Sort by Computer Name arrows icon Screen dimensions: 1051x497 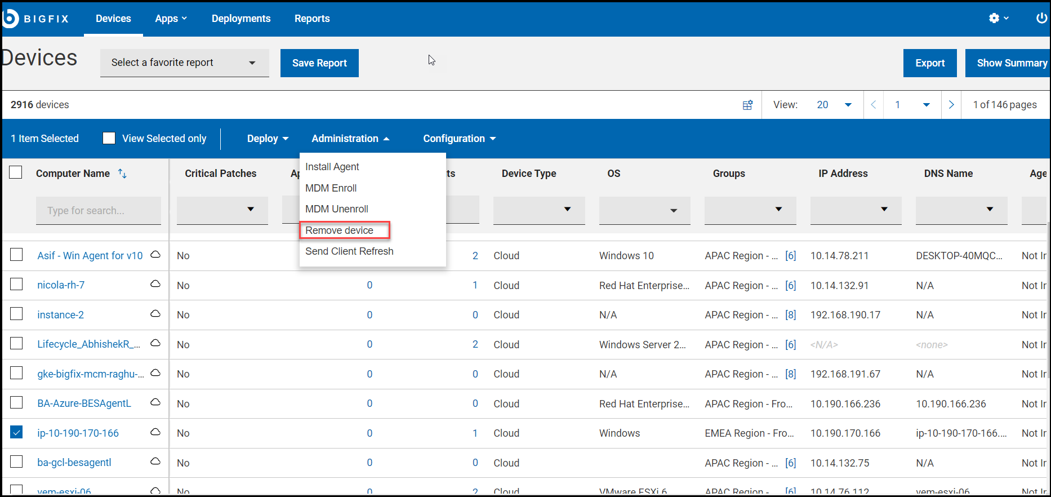click(122, 174)
